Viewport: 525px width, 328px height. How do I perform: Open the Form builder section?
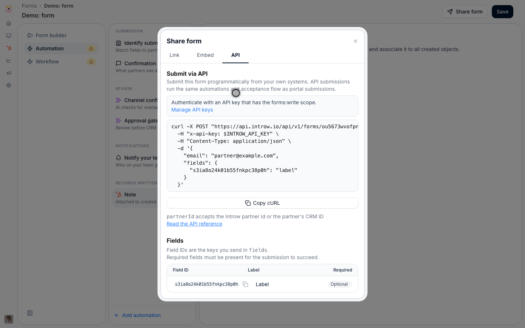[x=62, y=35]
